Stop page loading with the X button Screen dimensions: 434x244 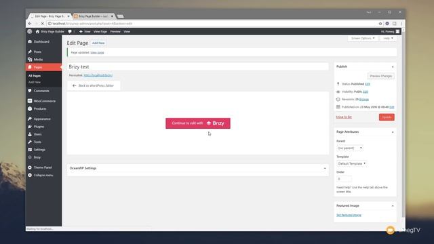pos(42,24)
